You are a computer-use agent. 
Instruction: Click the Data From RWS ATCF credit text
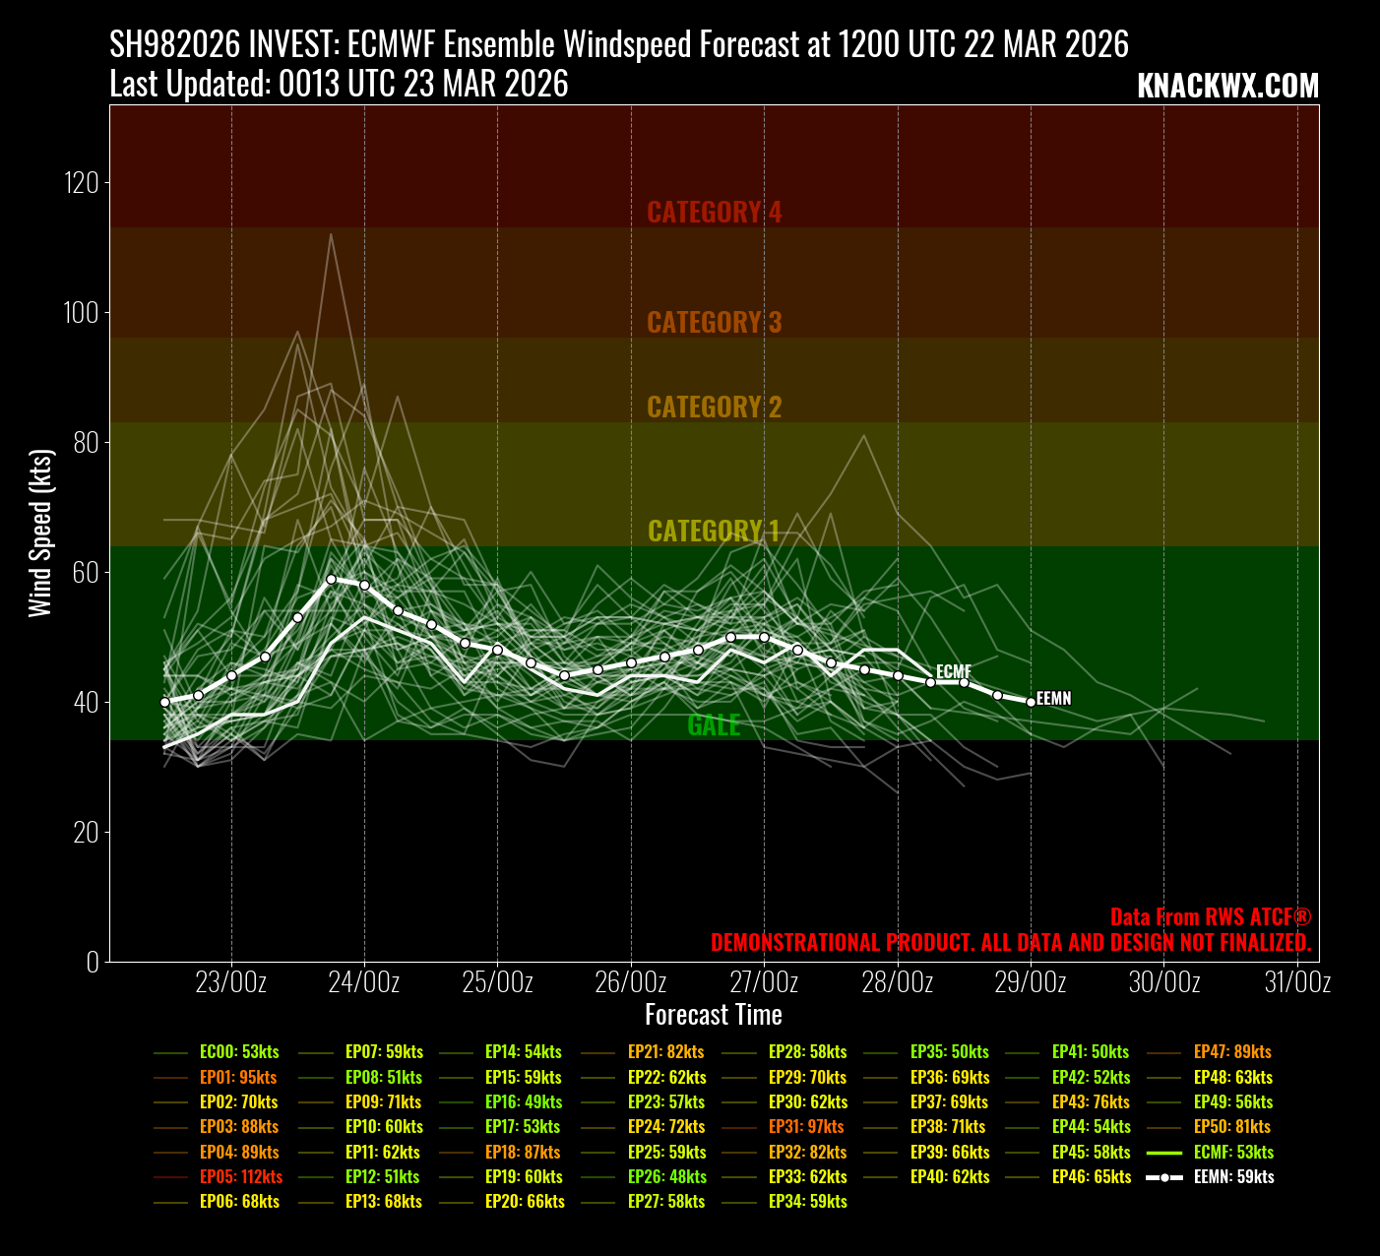click(x=1210, y=917)
